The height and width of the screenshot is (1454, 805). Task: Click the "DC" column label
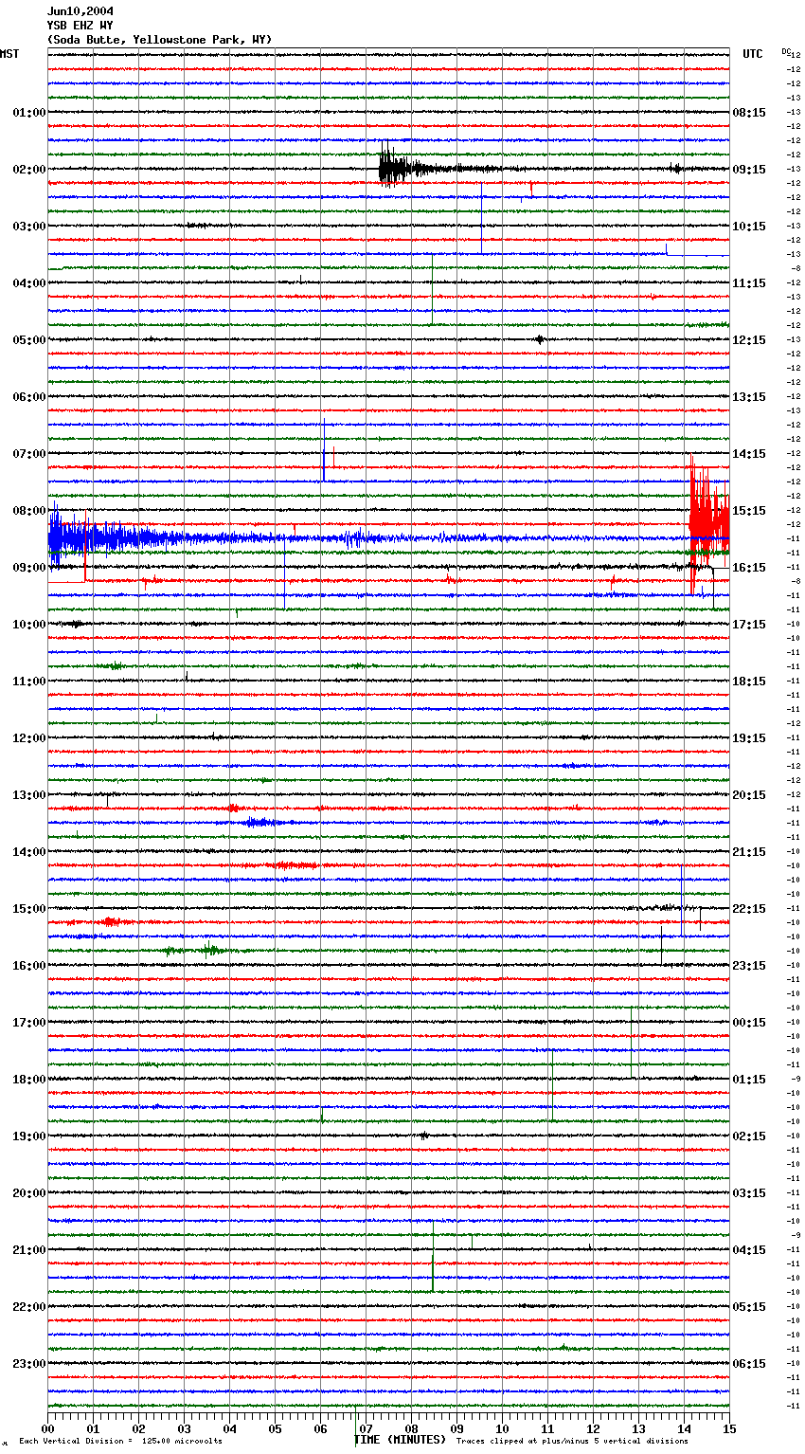point(785,51)
